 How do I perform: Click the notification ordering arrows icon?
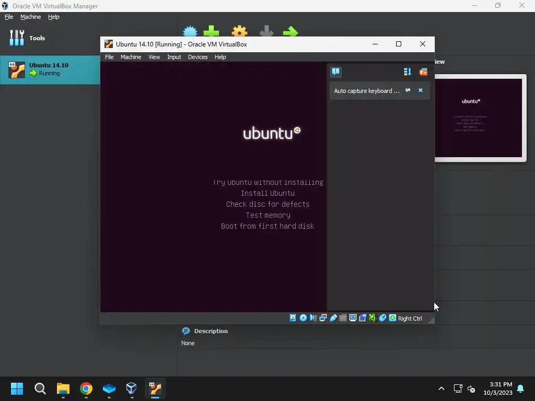tap(408, 72)
